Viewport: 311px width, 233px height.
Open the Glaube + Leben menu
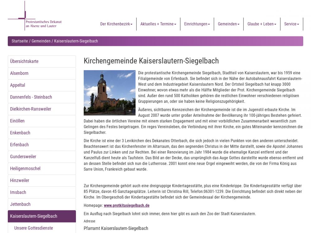click(x=262, y=24)
